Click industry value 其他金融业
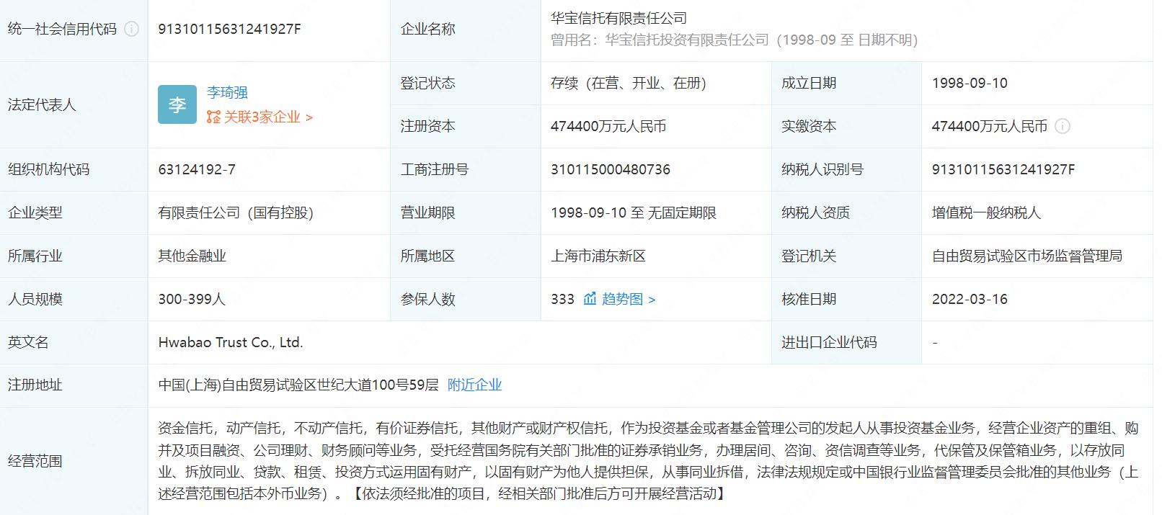Screen dimensions: 1162x515 pyautogui.click(x=192, y=256)
